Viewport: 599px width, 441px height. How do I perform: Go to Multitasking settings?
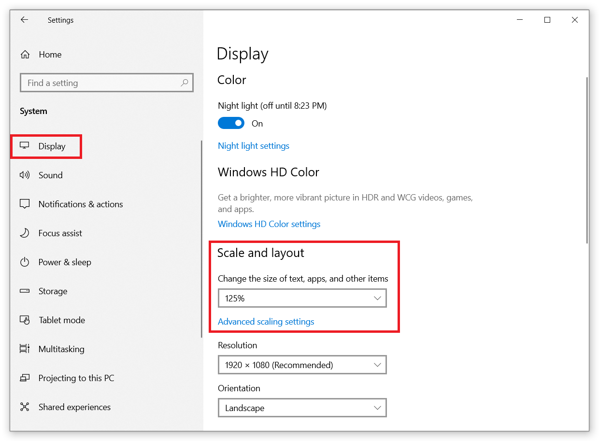tap(61, 349)
